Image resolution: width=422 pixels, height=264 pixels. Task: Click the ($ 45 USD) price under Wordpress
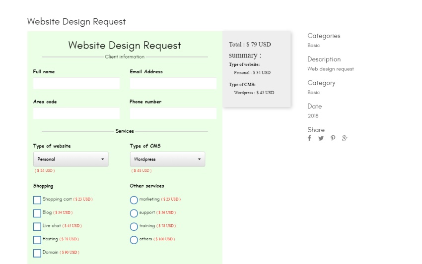click(x=141, y=170)
